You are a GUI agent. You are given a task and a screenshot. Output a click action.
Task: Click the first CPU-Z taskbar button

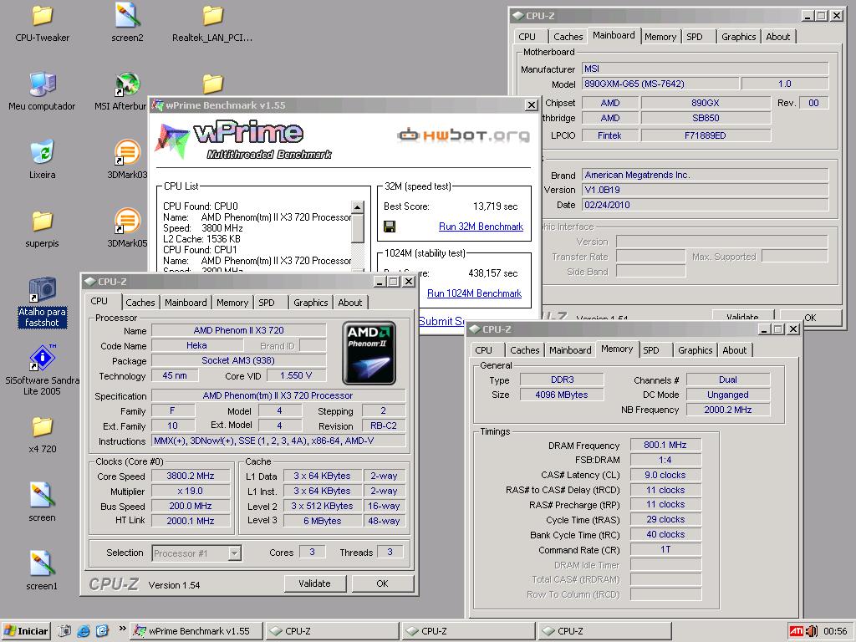pos(332,631)
